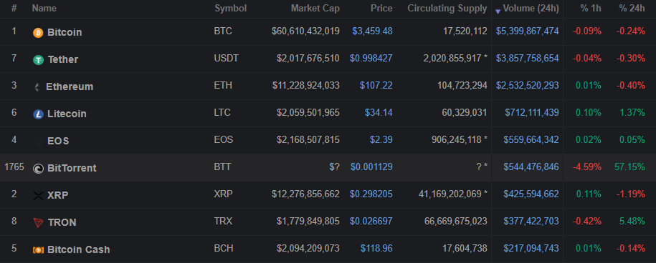
Task: Click the Ethereum diamond logo icon
Action: 37,87
